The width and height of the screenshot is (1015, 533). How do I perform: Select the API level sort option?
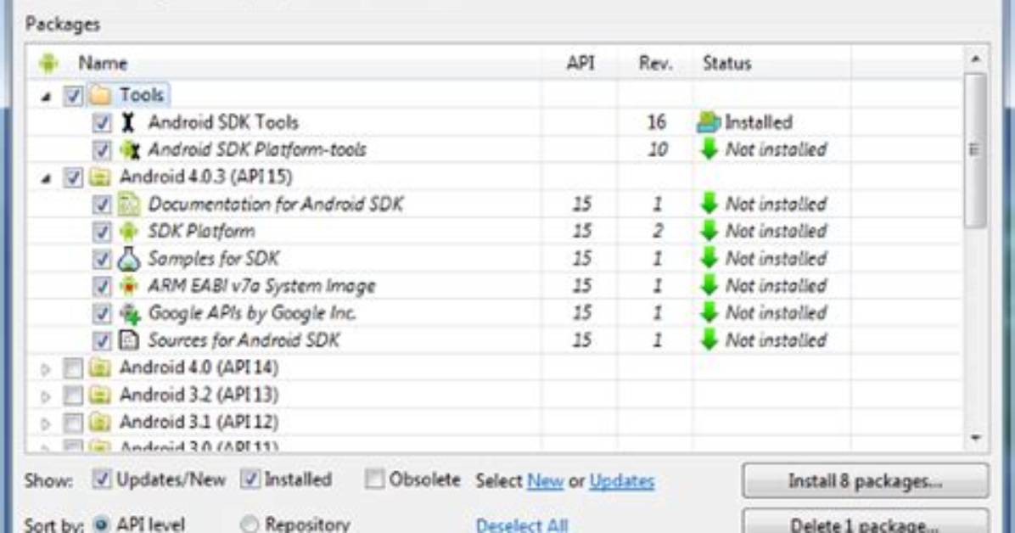click(101, 524)
